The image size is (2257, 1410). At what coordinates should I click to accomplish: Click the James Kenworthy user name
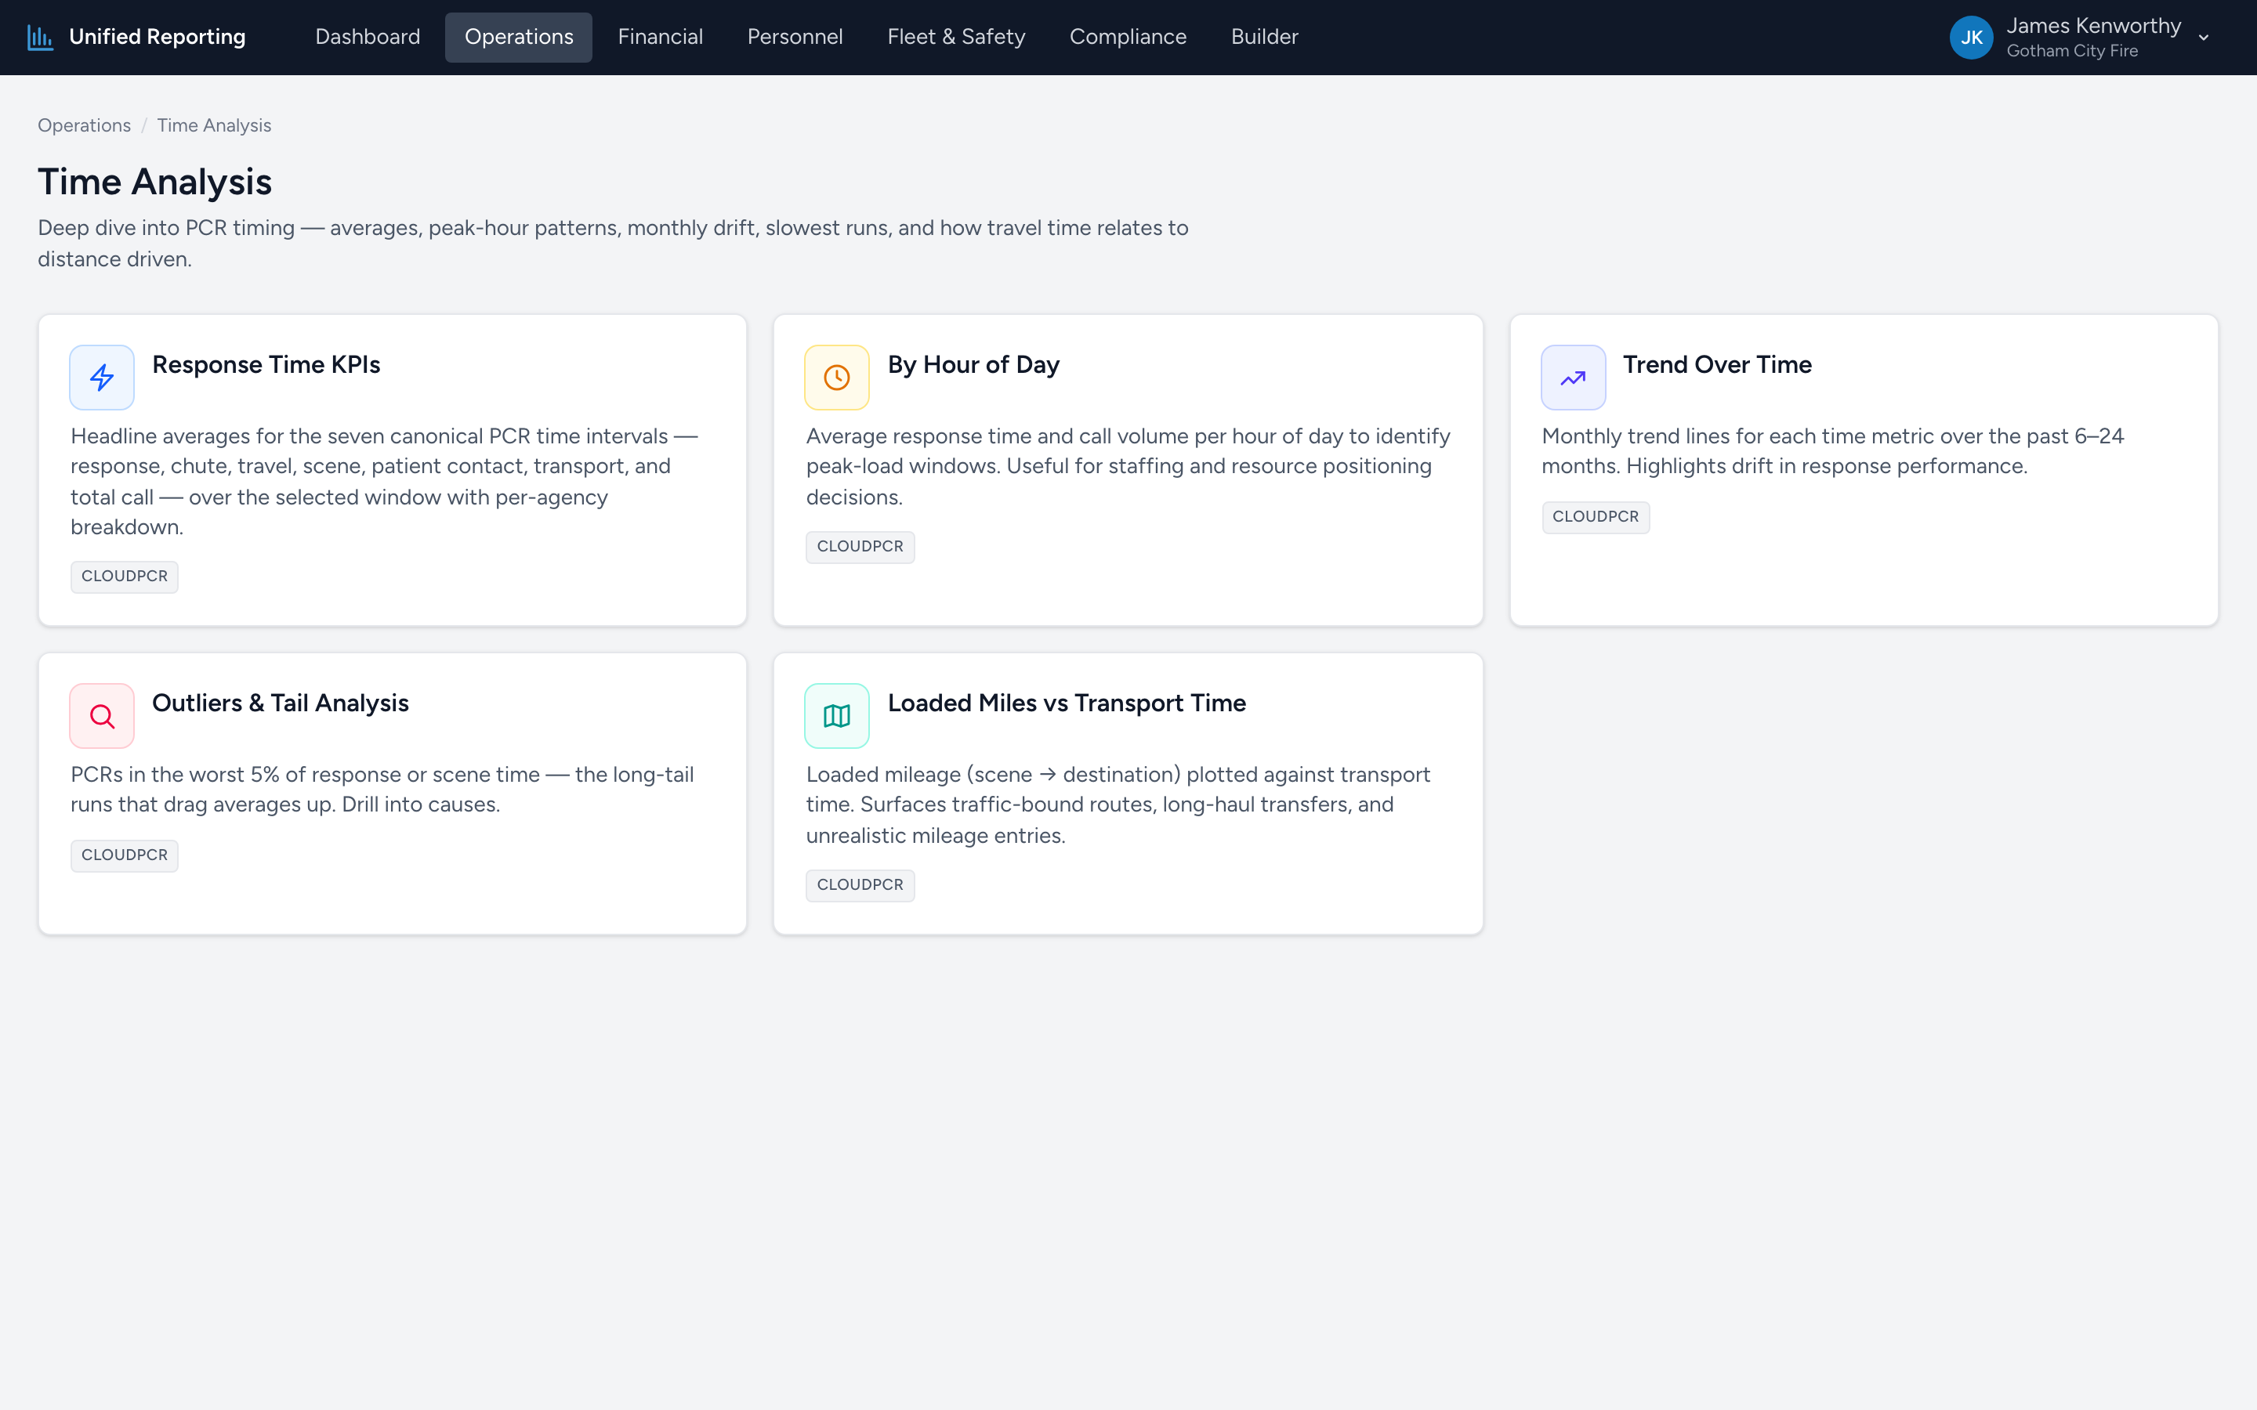point(2094,26)
